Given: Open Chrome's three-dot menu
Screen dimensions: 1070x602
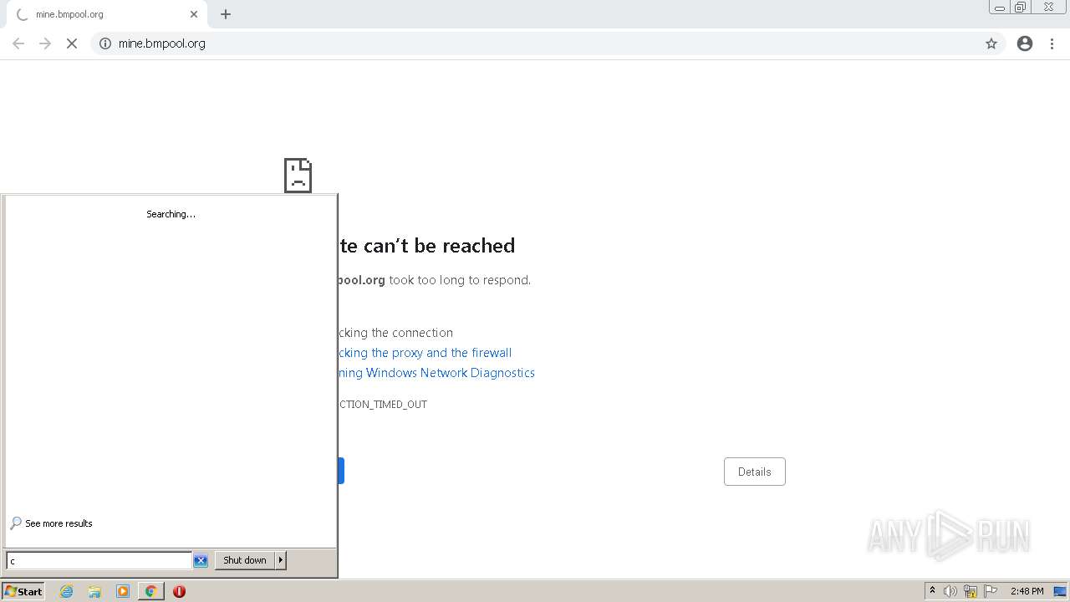Looking at the screenshot, I should [1052, 43].
